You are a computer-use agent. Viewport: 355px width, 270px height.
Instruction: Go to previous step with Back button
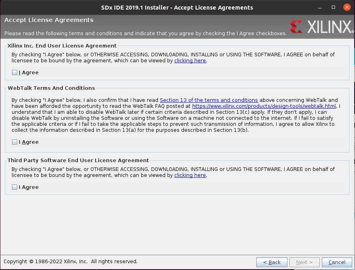click(x=271, y=262)
